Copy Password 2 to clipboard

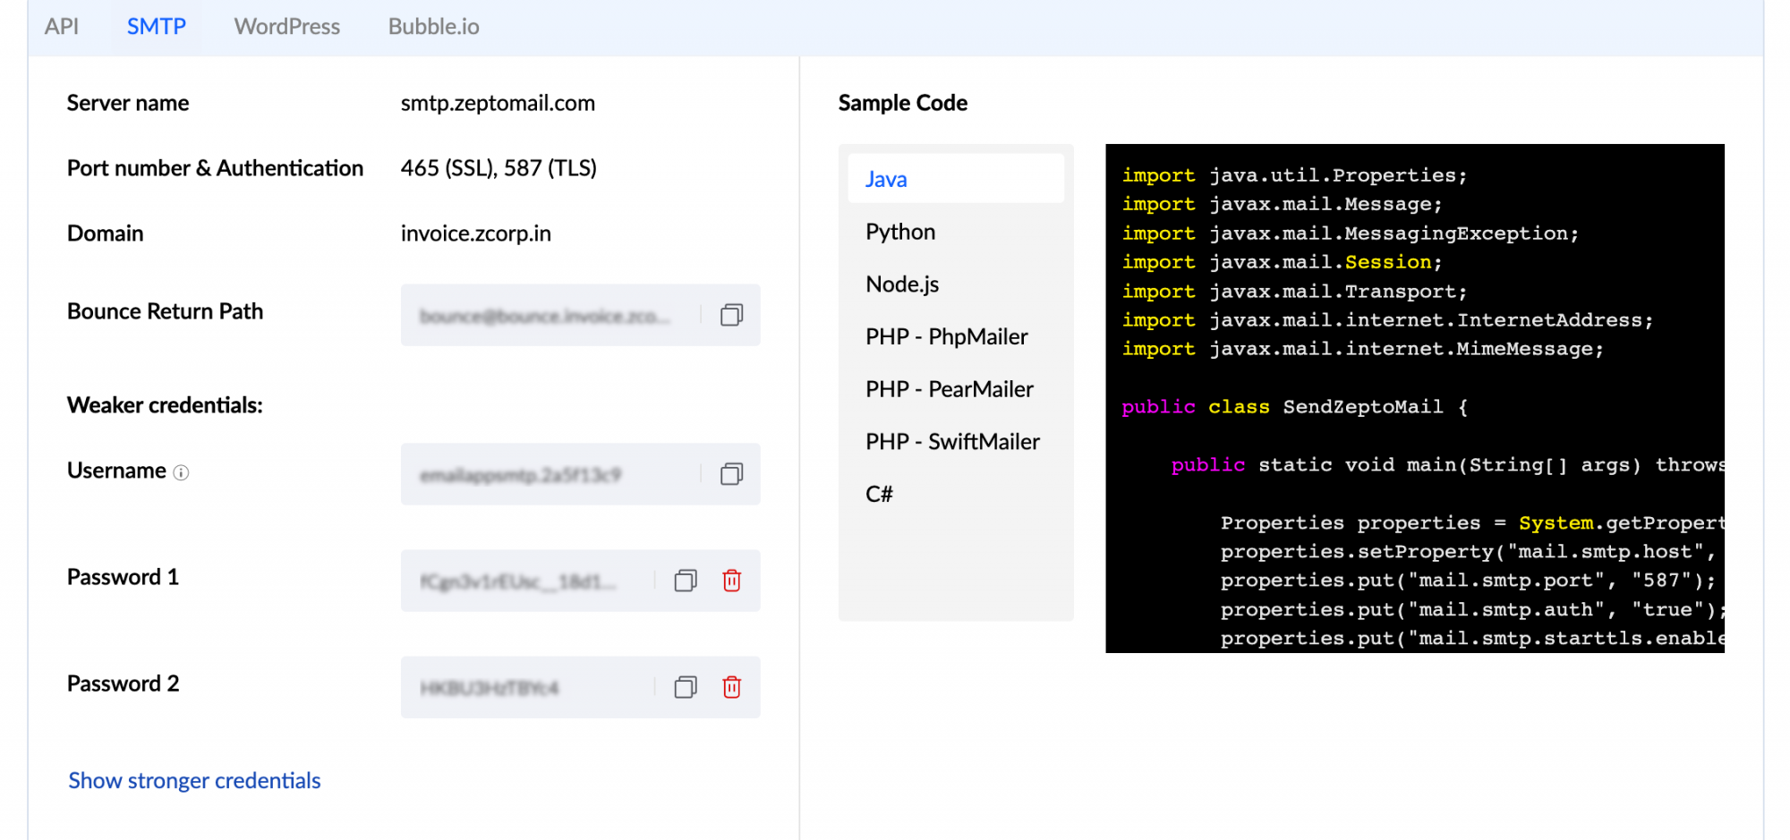[x=686, y=687]
